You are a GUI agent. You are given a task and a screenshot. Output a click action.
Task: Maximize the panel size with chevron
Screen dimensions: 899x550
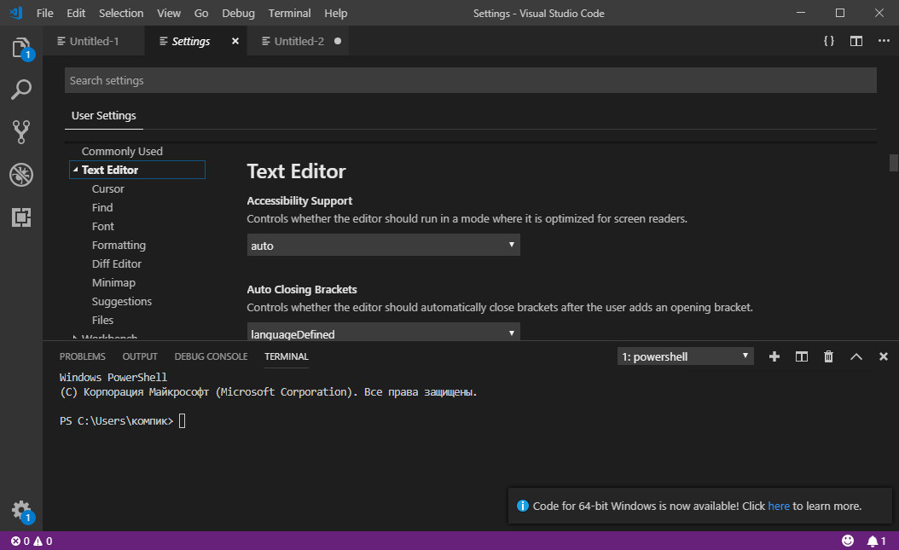click(856, 356)
